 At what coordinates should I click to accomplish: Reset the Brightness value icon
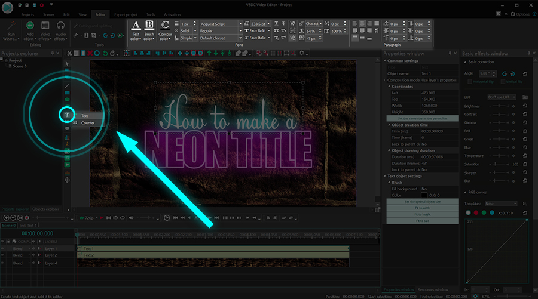[525, 106]
